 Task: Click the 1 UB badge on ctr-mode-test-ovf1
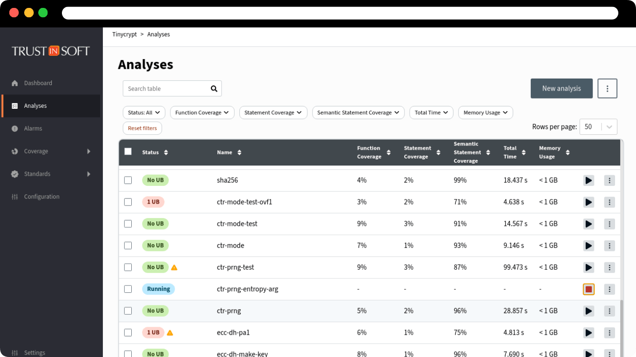[153, 202]
